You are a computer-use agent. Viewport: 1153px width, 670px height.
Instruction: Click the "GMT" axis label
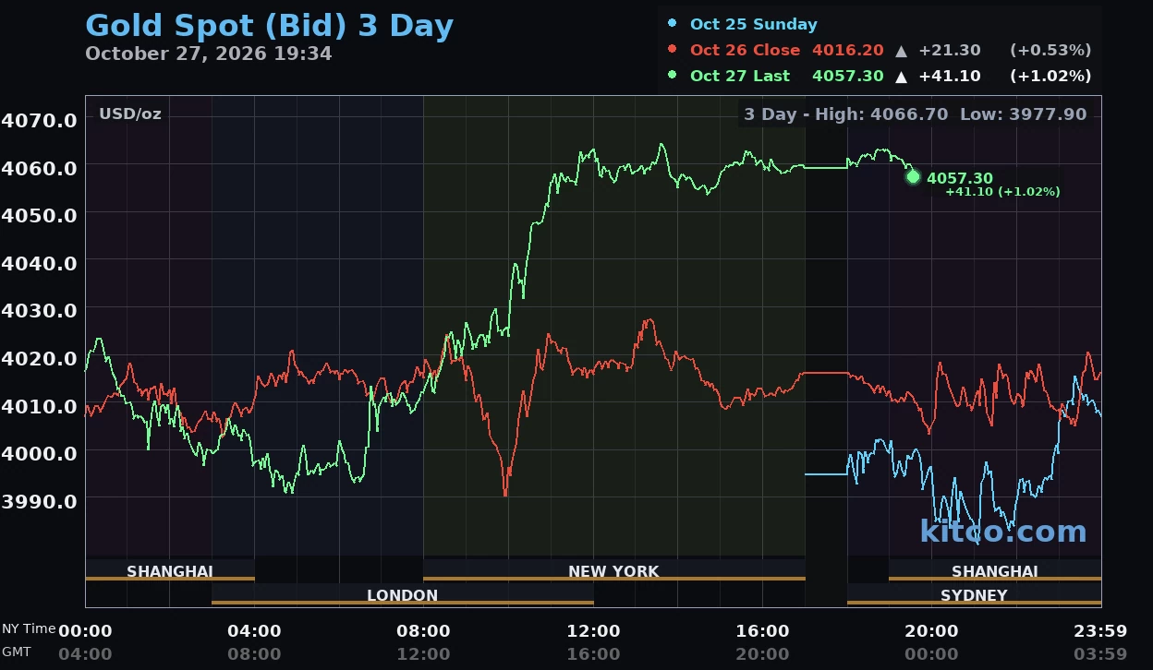[x=17, y=652]
